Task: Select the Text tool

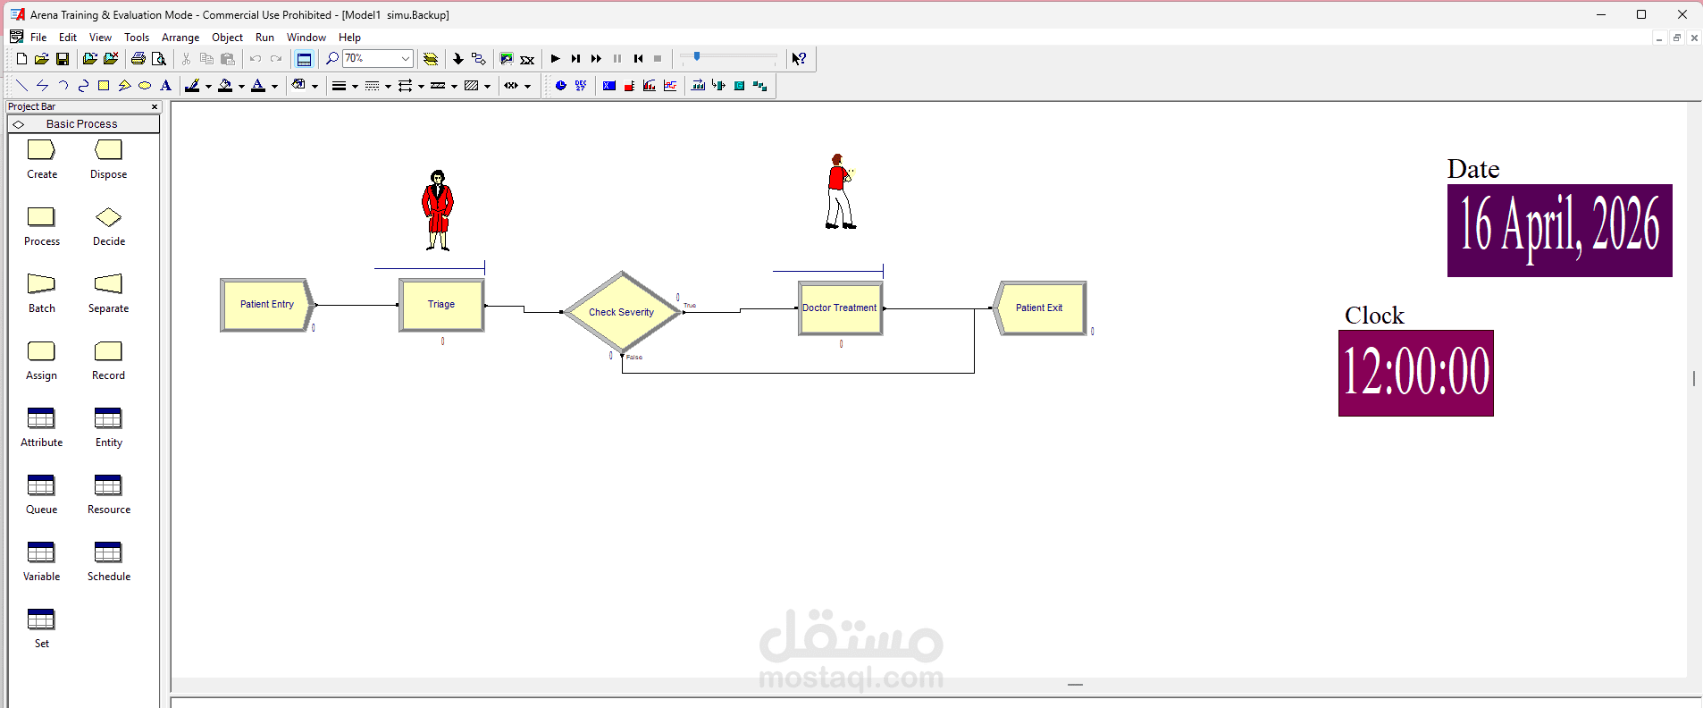Action: [165, 86]
